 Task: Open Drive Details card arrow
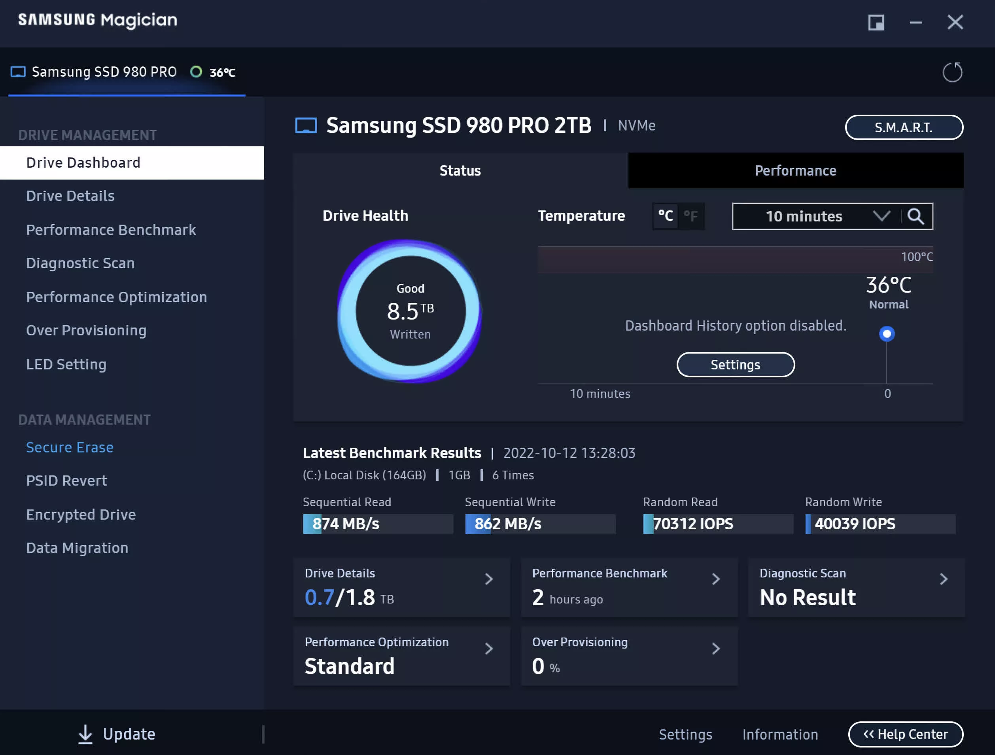tap(489, 579)
